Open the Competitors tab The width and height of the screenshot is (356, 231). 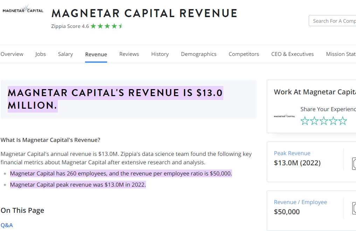(x=244, y=54)
